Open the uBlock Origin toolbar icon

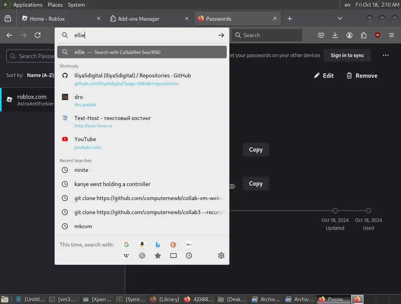(377, 35)
